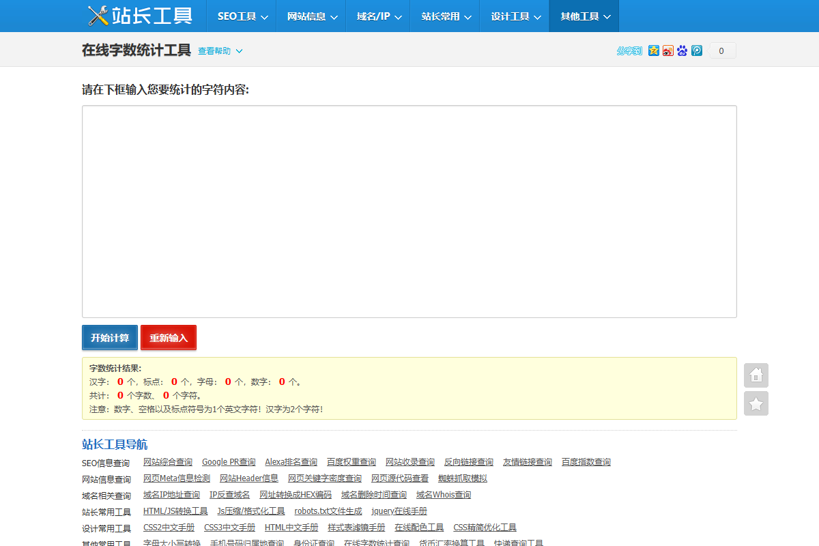Open the Google PR查询 link
Viewport: 819px width, 546px height.
(229, 461)
